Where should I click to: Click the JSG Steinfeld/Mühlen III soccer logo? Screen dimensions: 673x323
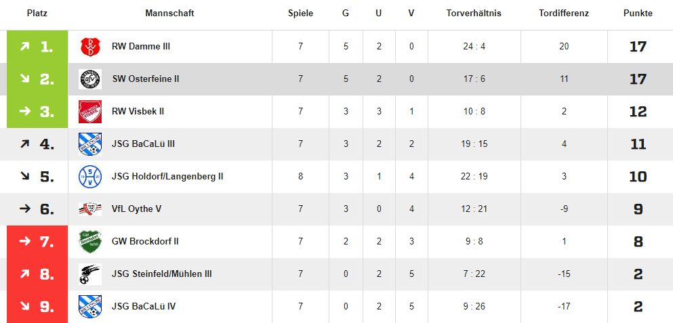coord(89,274)
